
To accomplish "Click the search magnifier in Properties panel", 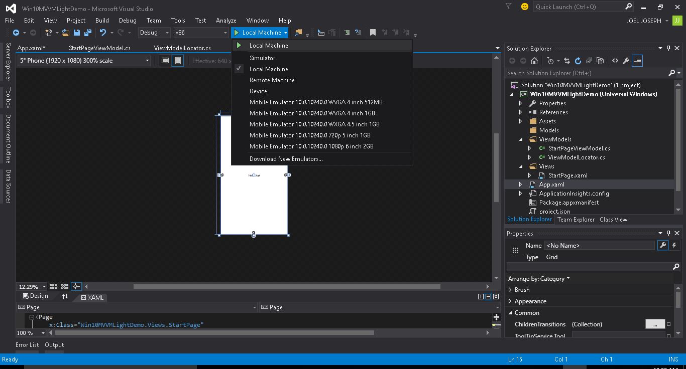I will 676,267.
